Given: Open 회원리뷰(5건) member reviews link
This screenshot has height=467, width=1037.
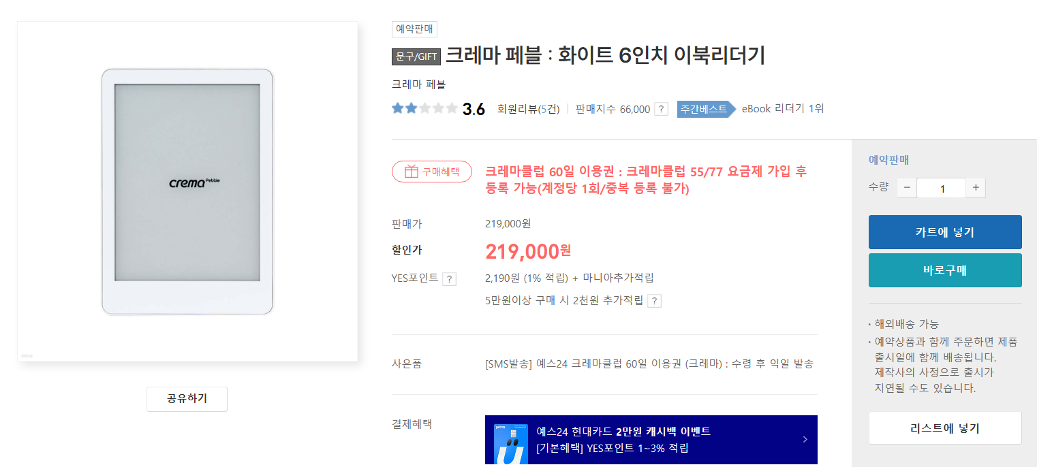Looking at the screenshot, I should 528,109.
